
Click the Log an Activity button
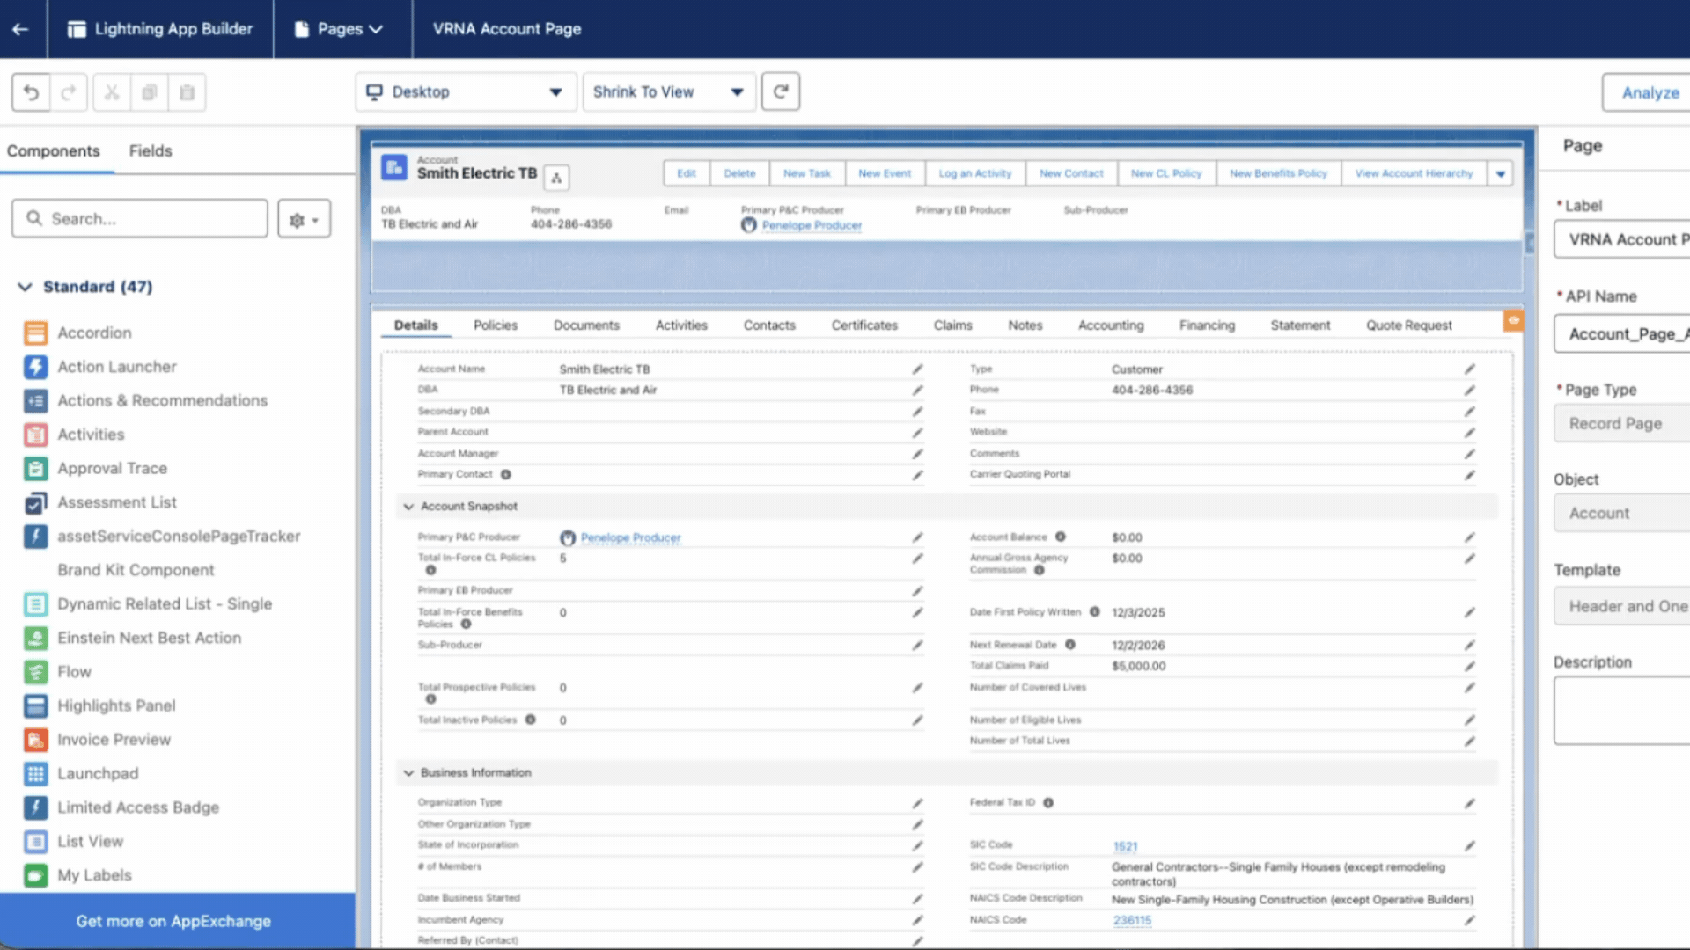(x=975, y=174)
